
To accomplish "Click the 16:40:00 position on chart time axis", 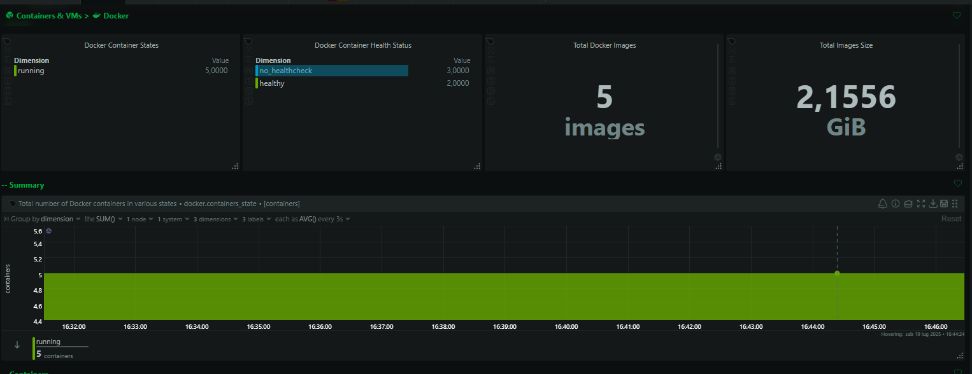I will click(x=566, y=326).
